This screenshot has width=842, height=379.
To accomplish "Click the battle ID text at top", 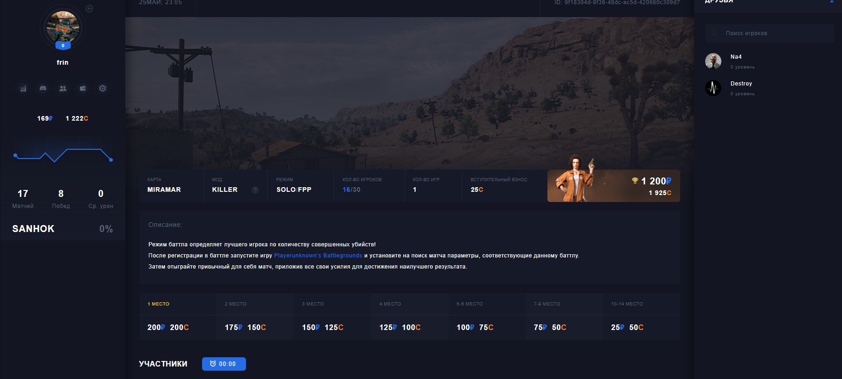I will [x=617, y=2].
